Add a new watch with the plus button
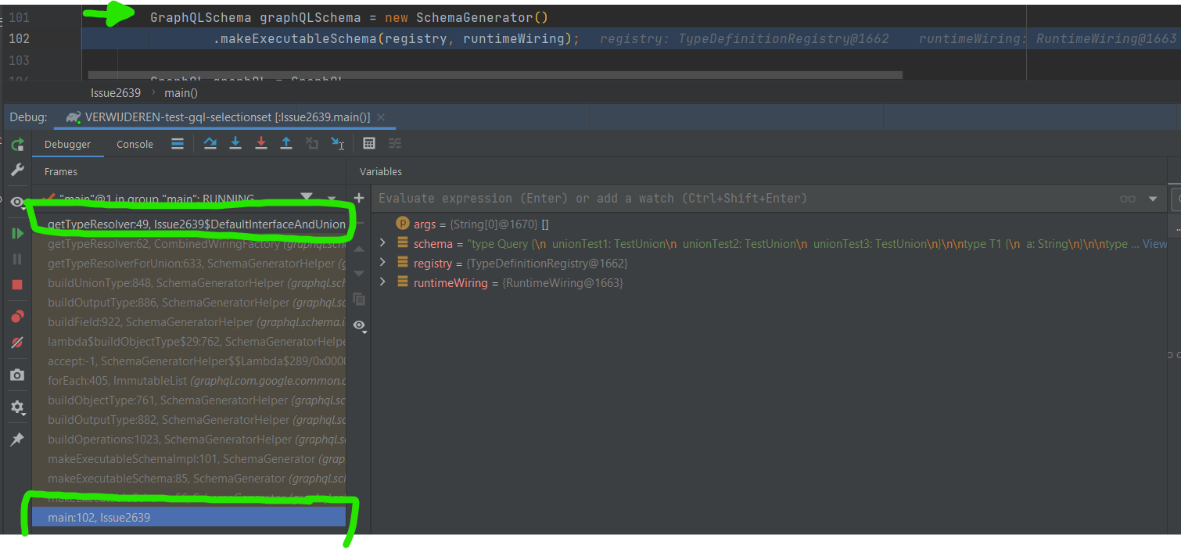This screenshot has width=1181, height=549. [x=359, y=198]
